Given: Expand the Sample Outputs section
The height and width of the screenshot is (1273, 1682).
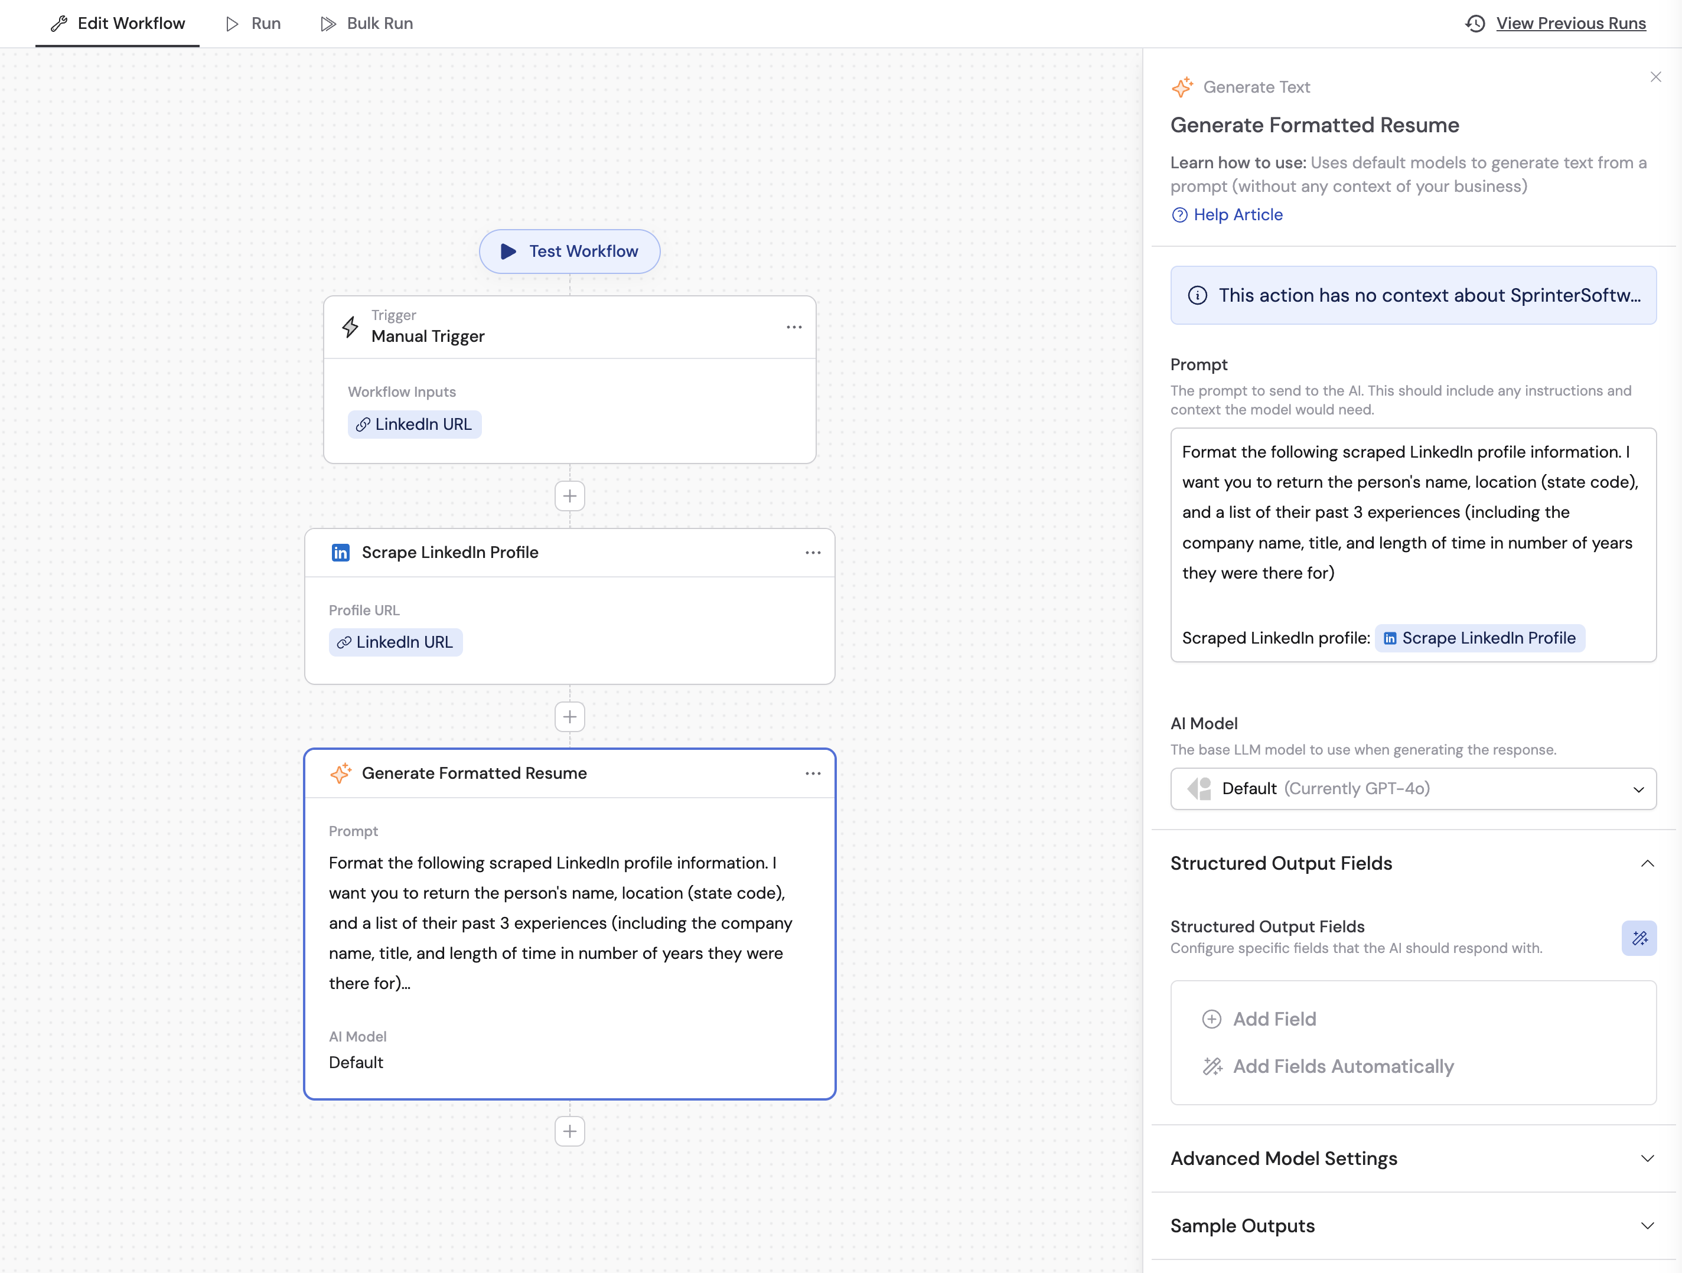Looking at the screenshot, I should (1647, 1225).
